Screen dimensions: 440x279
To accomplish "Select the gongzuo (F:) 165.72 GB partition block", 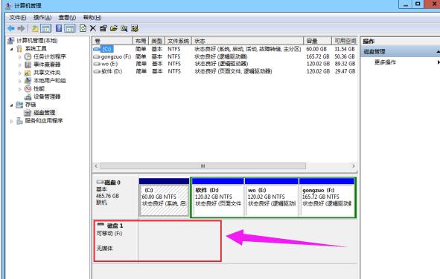I will click(327, 197).
